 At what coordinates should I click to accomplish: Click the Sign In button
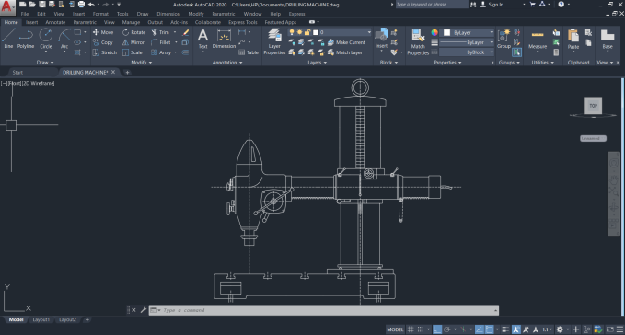point(492,5)
